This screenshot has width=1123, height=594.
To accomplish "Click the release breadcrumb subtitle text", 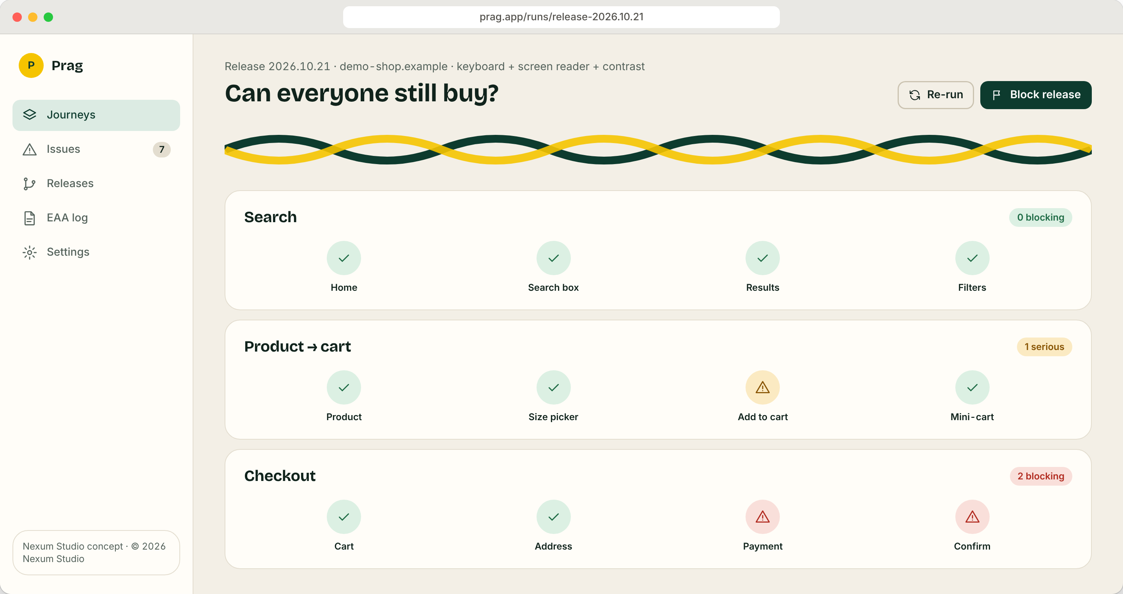I will [x=434, y=66].
